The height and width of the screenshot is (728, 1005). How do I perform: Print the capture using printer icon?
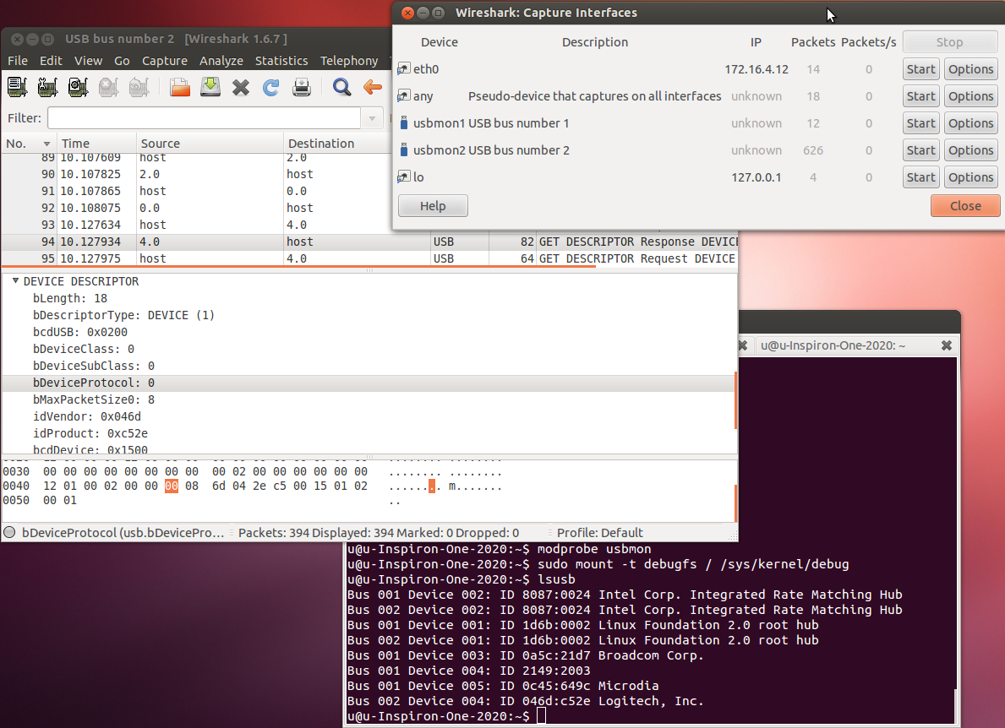pos(301,87)
